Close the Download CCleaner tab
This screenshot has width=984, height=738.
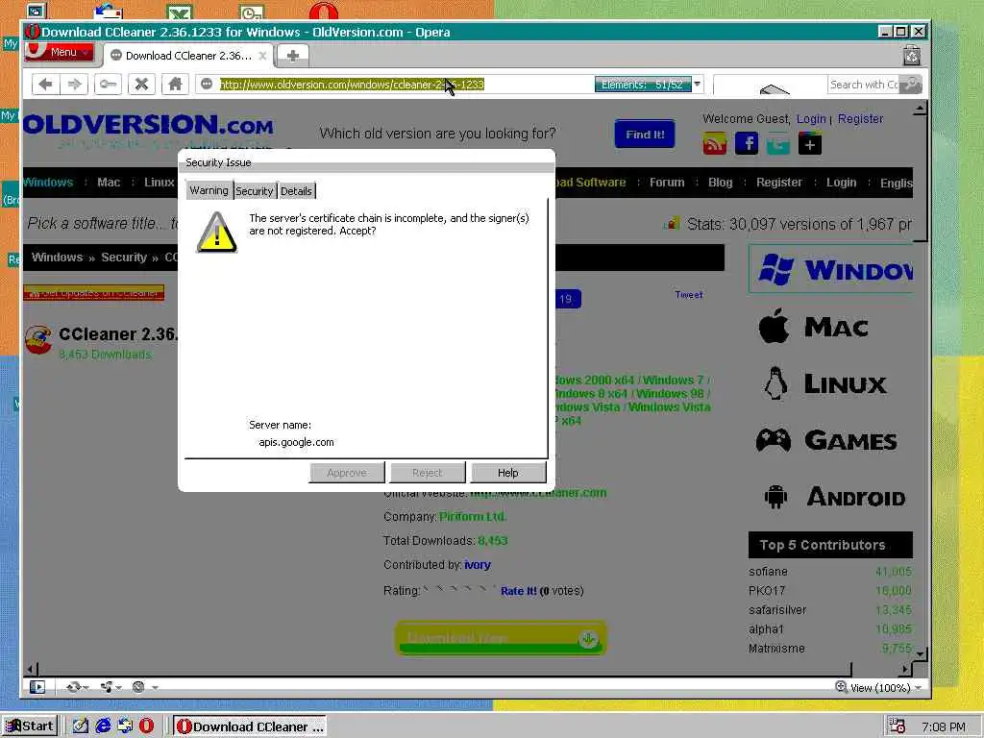click(263, 56)
